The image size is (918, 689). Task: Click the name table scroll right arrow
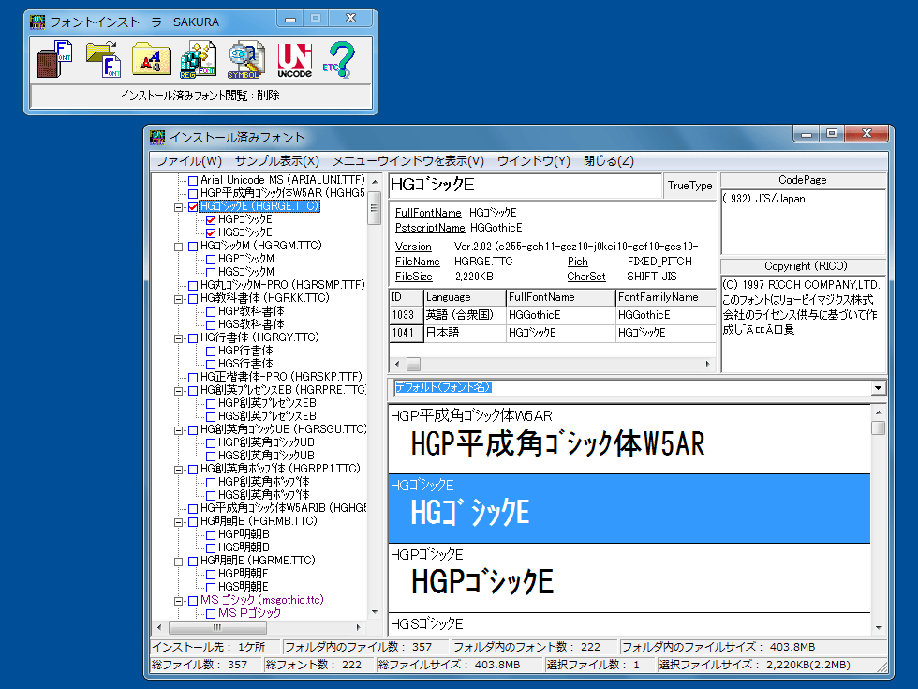708,365
